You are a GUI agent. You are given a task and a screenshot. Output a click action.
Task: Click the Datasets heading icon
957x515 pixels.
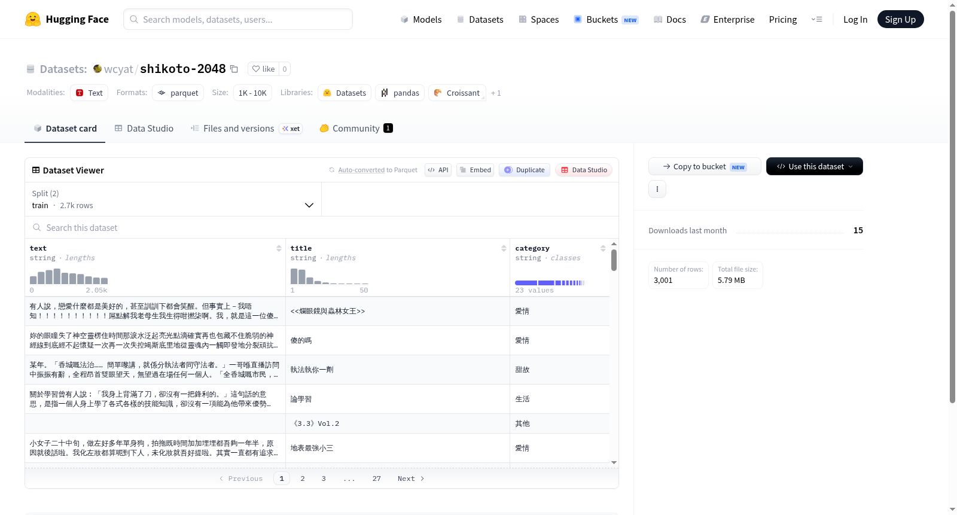[31, 69]
